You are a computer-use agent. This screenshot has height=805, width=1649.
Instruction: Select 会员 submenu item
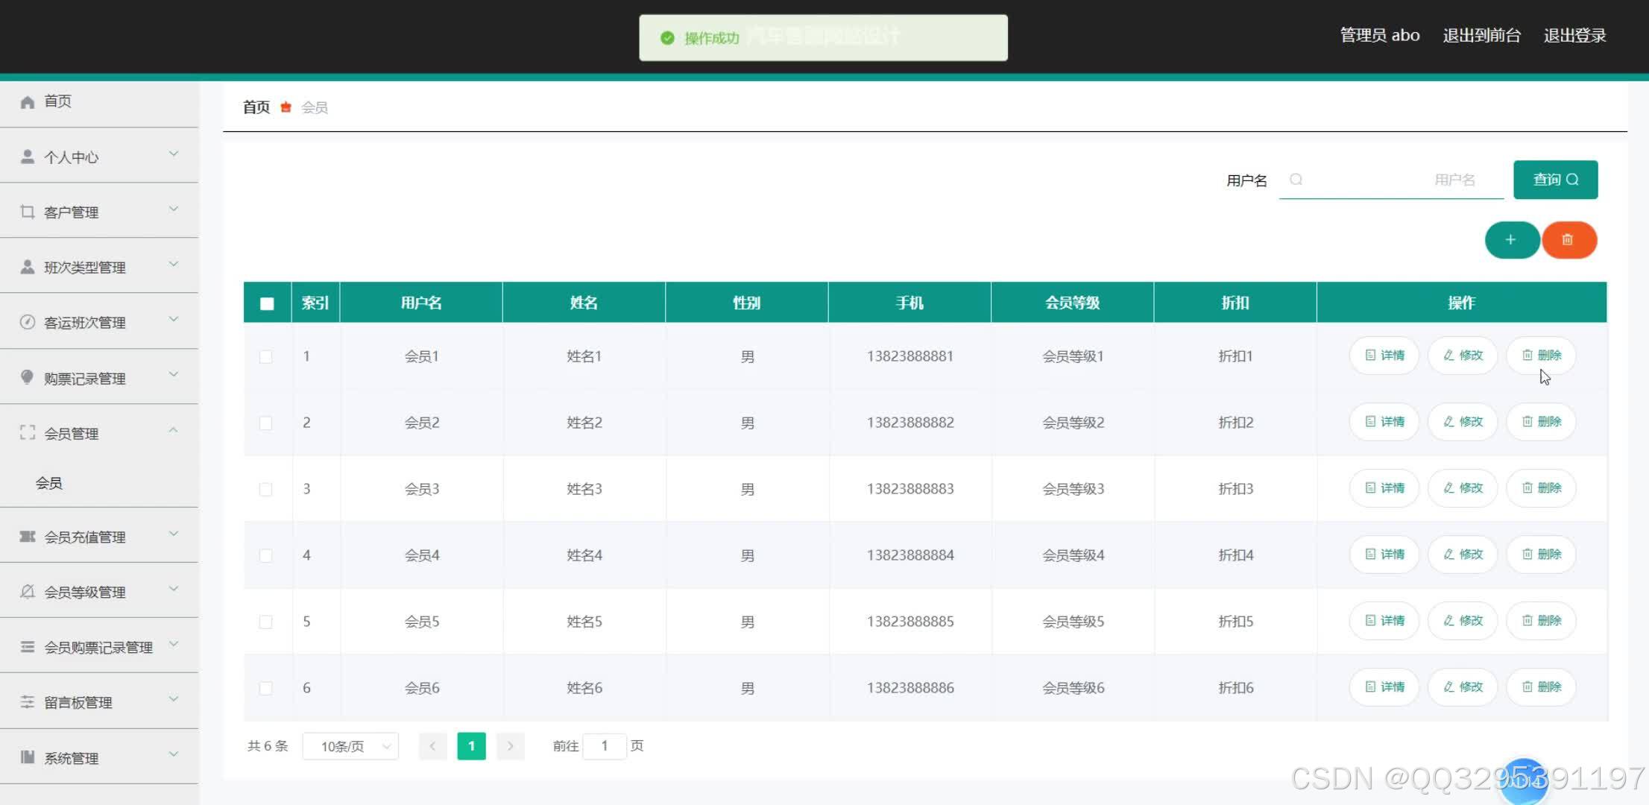click(99, 483)
